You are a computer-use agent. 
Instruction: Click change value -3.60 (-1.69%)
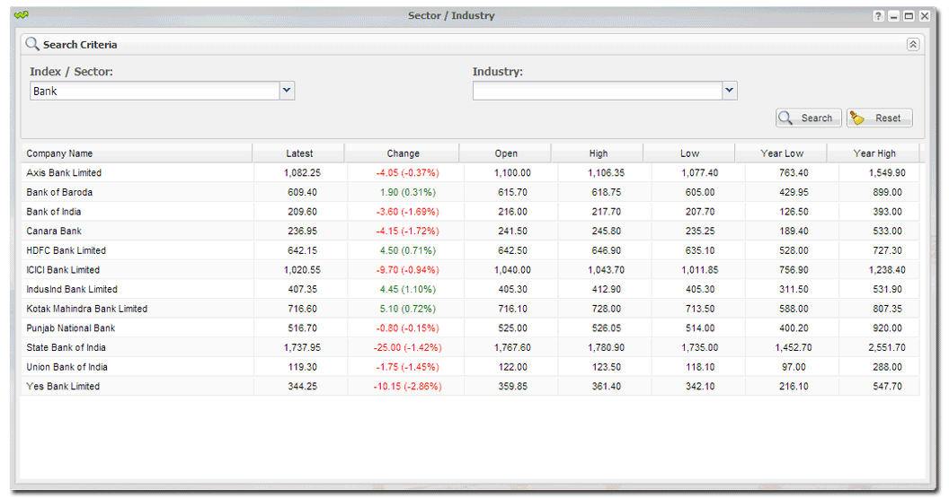[x=407, y=212]
